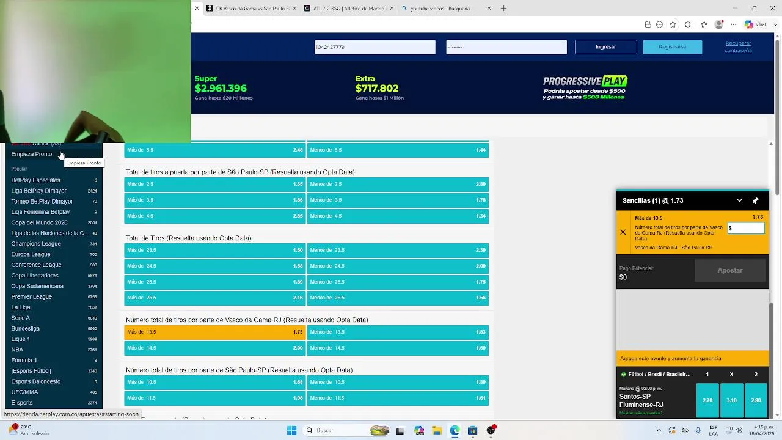Remove the Más de 13.5 bet with the X
This screenshot has width=782, height=440.
pos(623,232)
